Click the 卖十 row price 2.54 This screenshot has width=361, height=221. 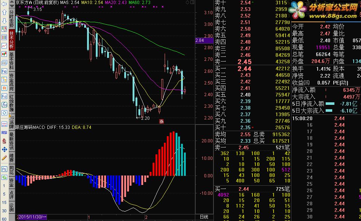click(x=246, y=3)
